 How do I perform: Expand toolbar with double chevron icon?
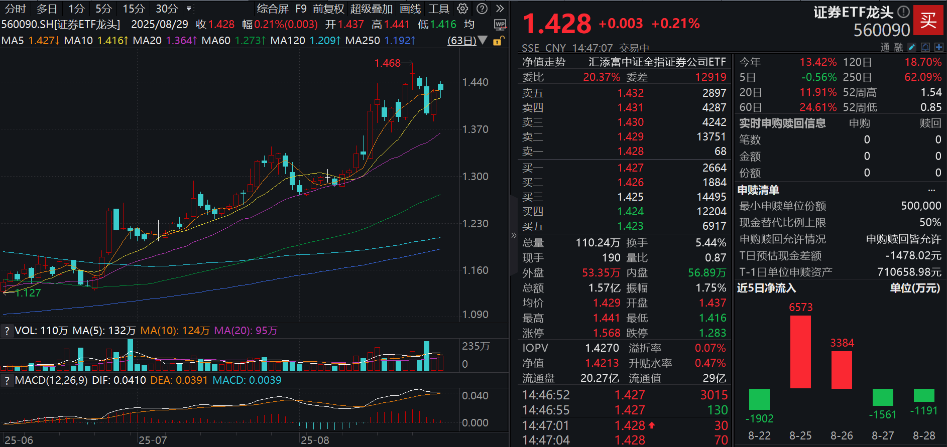click(x=500, y=9)
